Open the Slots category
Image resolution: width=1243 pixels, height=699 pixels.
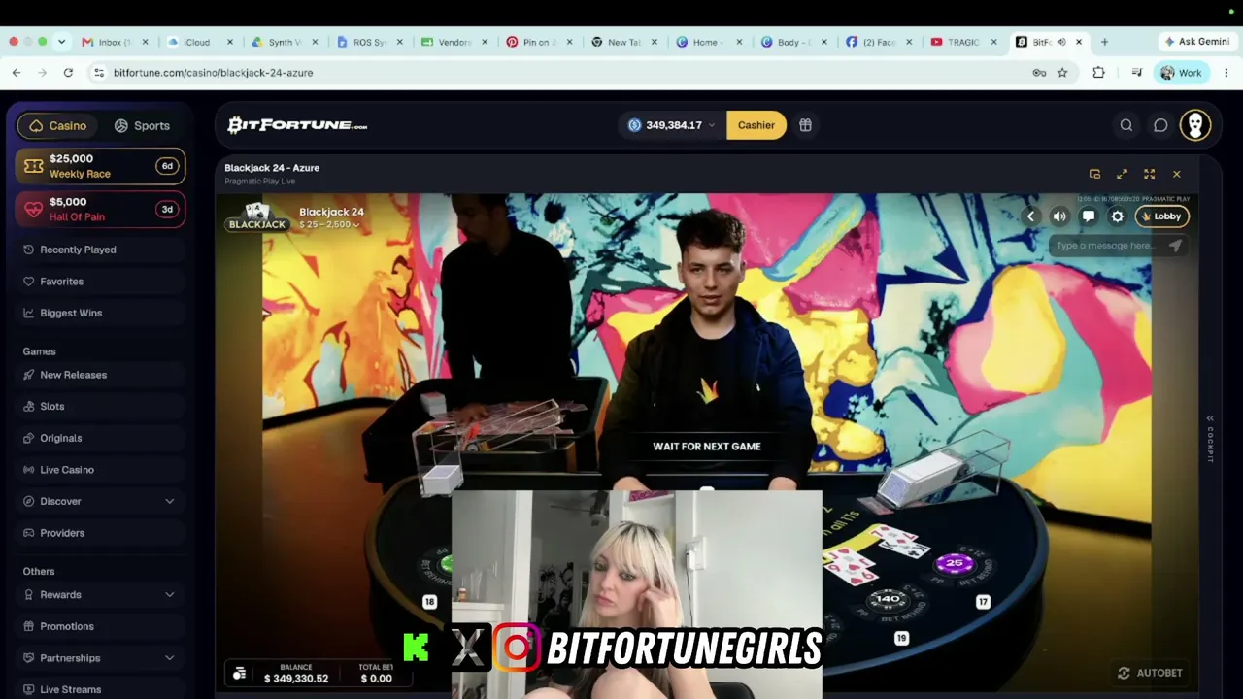point(101,407)
